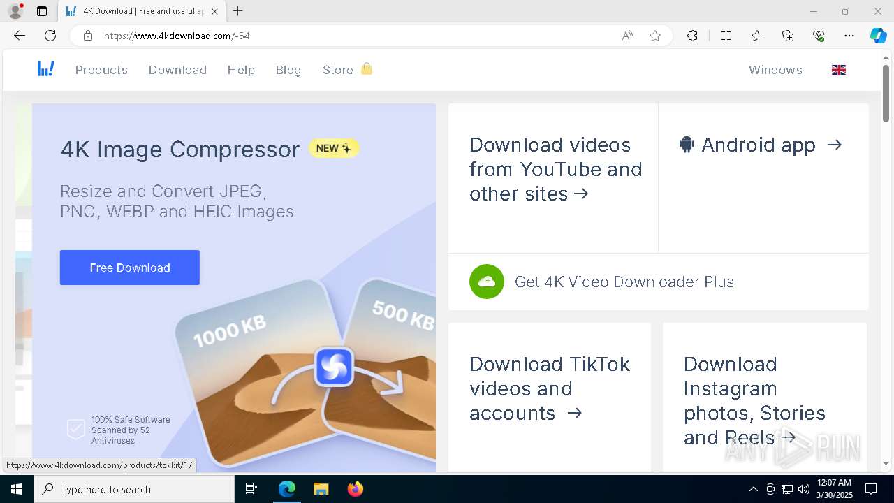Click the Free Download button

tap(130, 268)
